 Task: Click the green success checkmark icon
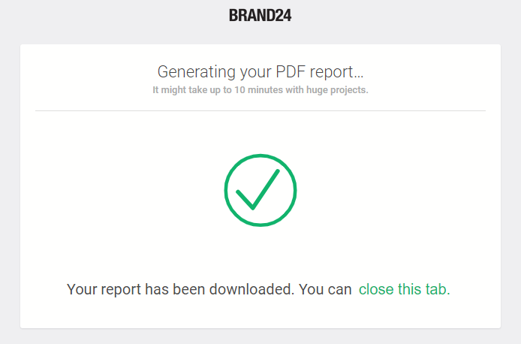click(x=260, y=189)
